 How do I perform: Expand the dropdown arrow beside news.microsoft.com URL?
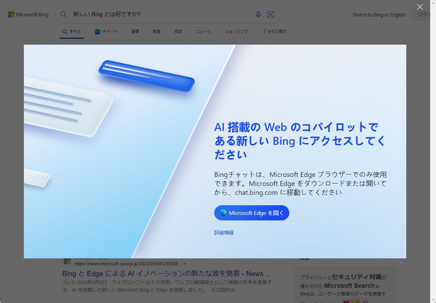point(185,264)
